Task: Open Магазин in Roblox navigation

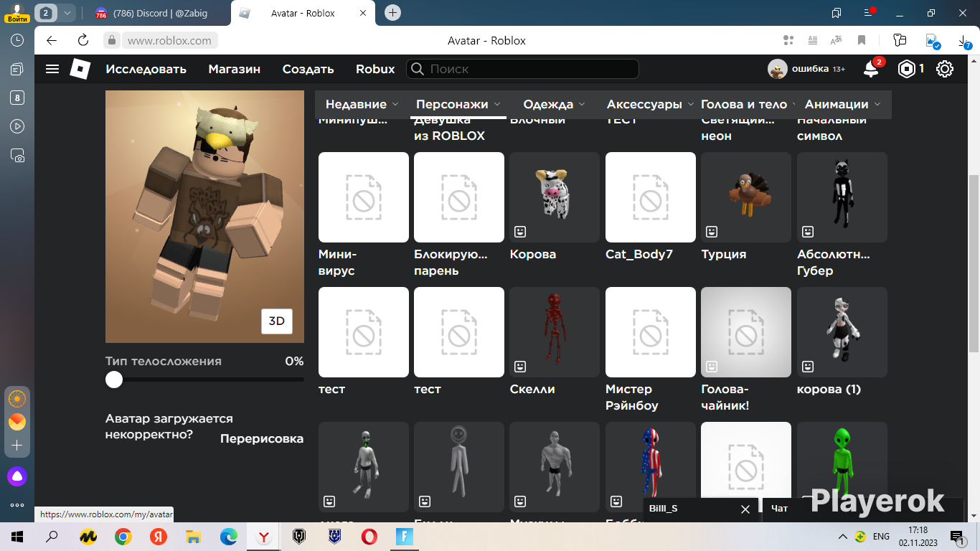Action: tap(234, 69)
